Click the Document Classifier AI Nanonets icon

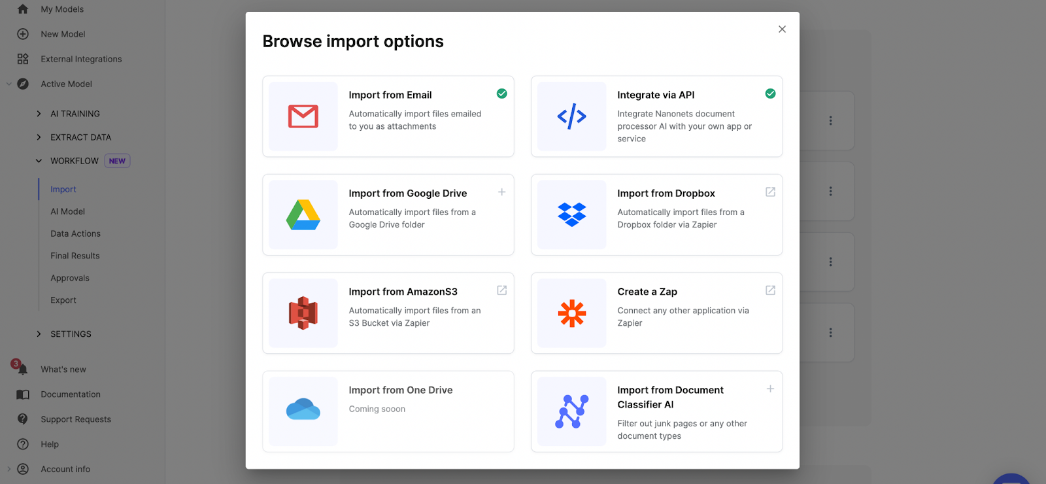(572, 411)
